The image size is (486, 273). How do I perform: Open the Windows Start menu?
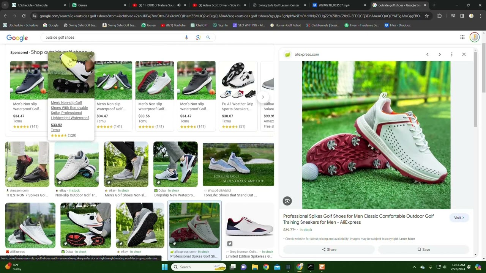click(x=164, y=267)
